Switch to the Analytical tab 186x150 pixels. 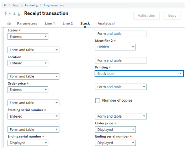pos(106,23)
